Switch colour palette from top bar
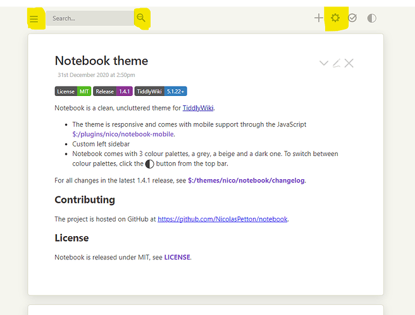The image size is (415, 315). click(x=371, y=18)
